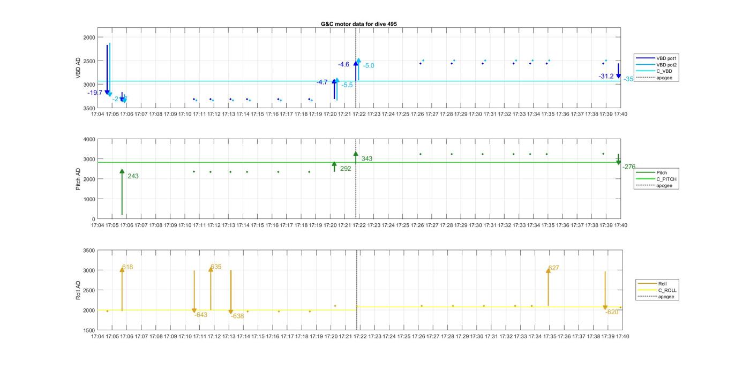The width and height of the screenshot is (750, 371).
Task: Click the "VBD AD" y-axis label
Action: [x=78, y=67]
